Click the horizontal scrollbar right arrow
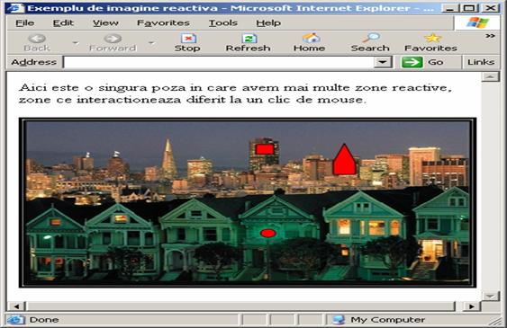The height and width of the screenshot is (328, 507). [x=472, y=306]
